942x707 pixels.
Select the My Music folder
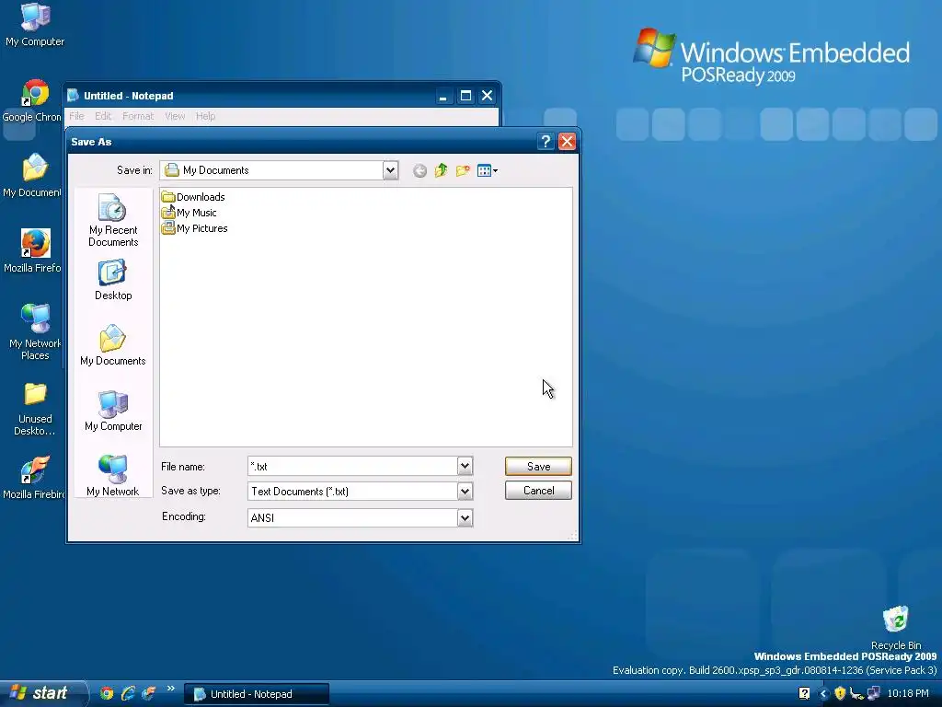(190, 213)
